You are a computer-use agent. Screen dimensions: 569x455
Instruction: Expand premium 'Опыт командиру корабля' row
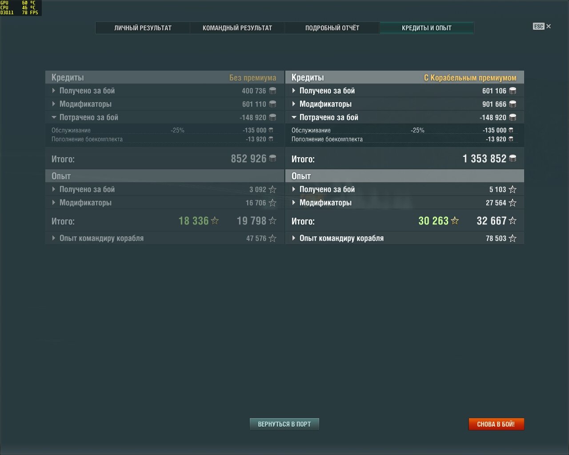click(405, 238)
